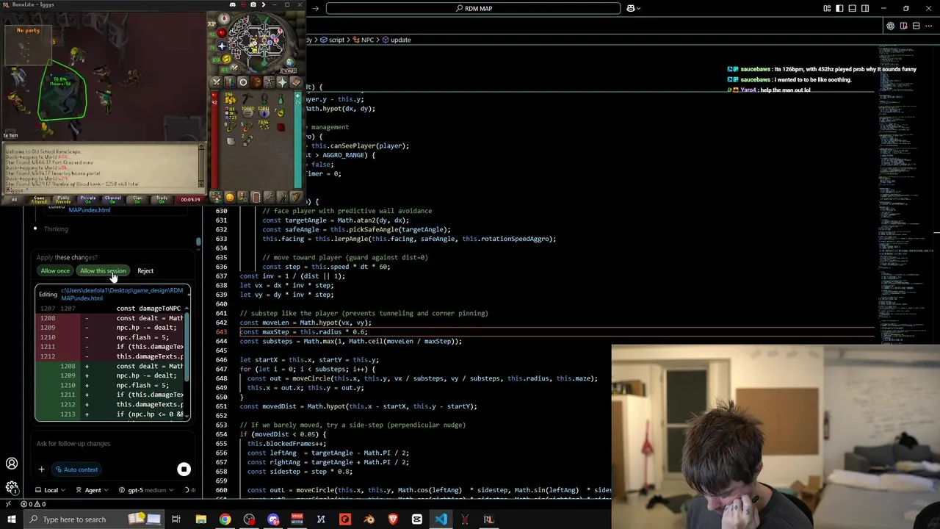
Task: Select the All chat filter tab
Action: click(13, 199)
